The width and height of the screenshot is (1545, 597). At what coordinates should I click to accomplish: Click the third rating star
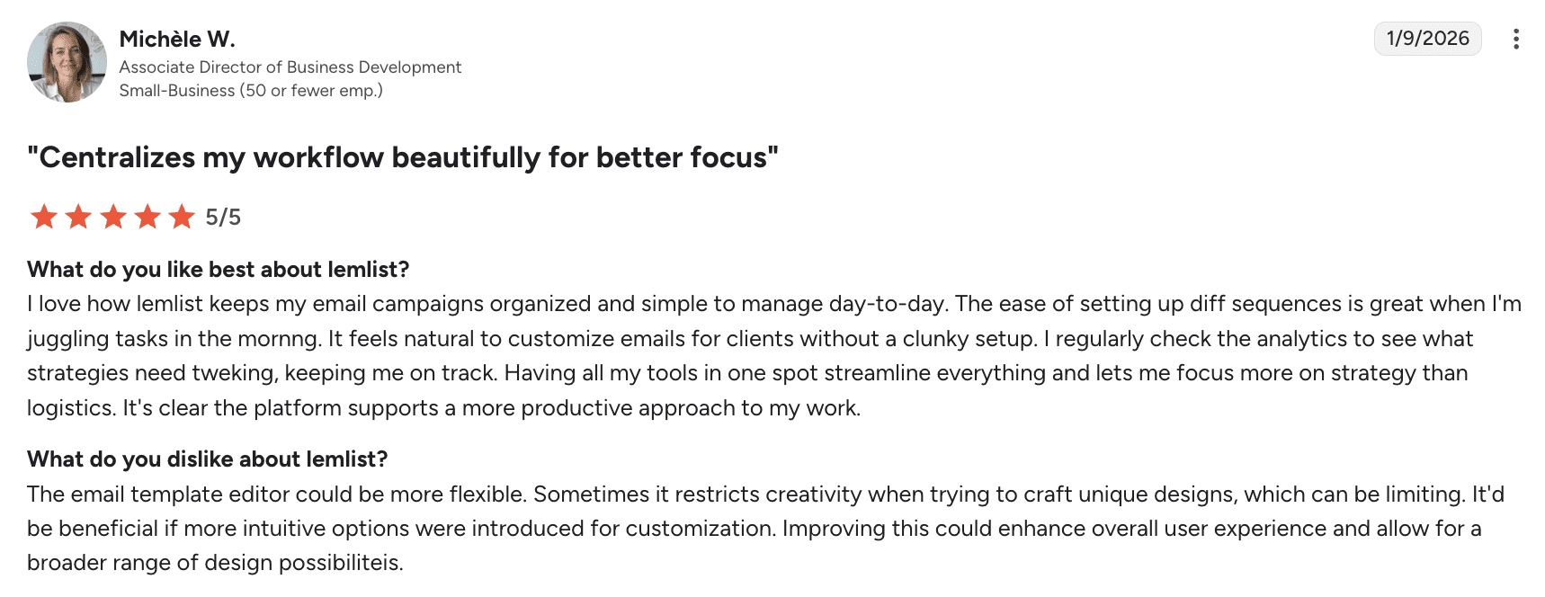[113, 217]
